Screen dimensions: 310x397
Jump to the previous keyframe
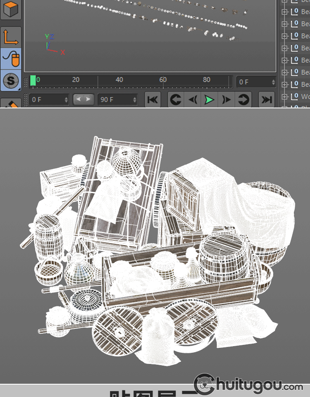pyautogui.click(x=176, y=100)
